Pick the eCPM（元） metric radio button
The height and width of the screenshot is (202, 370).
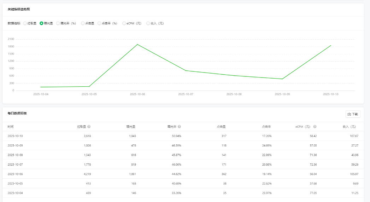124,23
